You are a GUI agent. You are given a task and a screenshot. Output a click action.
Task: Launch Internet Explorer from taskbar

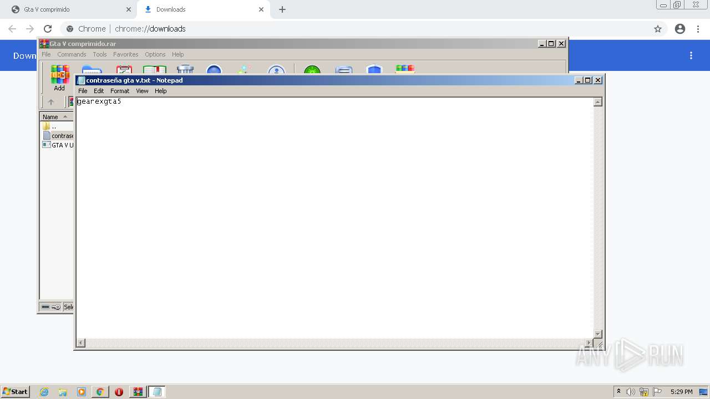click(44, 392)
